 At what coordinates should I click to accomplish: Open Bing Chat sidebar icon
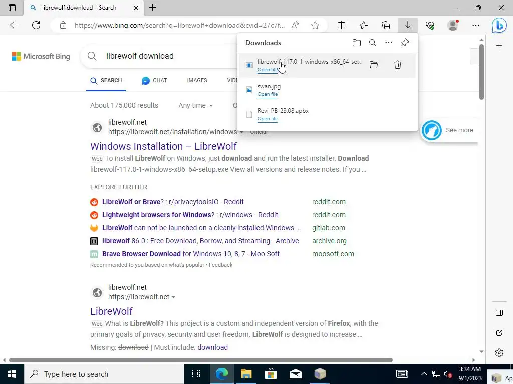pos(499,26)
